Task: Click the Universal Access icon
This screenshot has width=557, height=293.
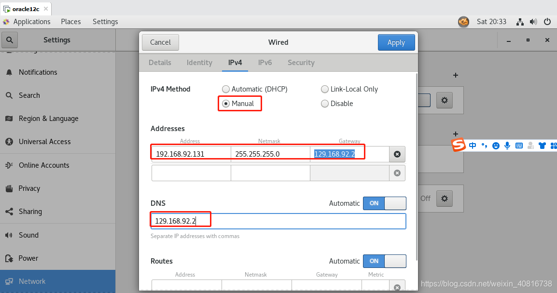Action: click(9, 142)
